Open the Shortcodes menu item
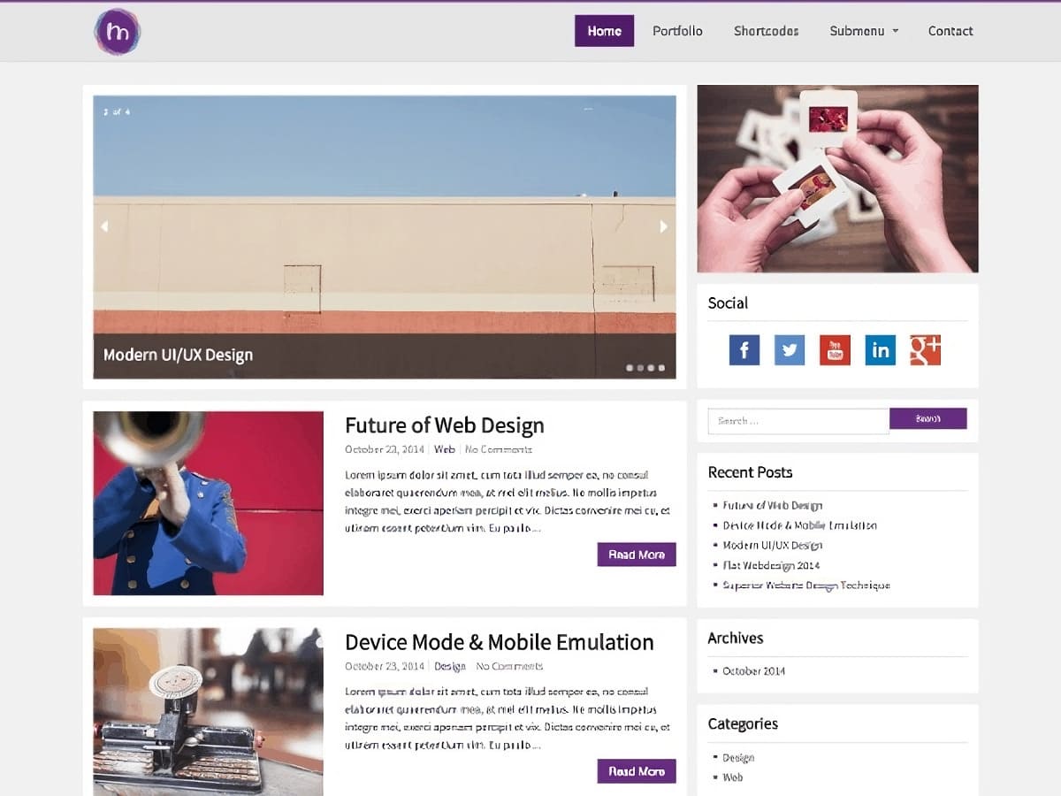 (766, 31)
